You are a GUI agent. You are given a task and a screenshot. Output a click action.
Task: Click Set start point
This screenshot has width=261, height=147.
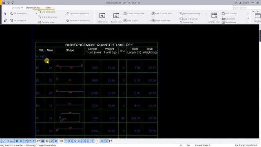click(18, 20)
